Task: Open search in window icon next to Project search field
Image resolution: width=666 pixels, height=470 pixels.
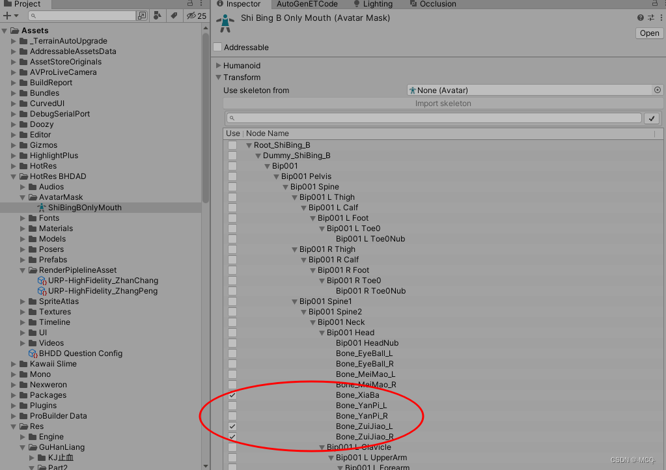Action: (142, 16)
